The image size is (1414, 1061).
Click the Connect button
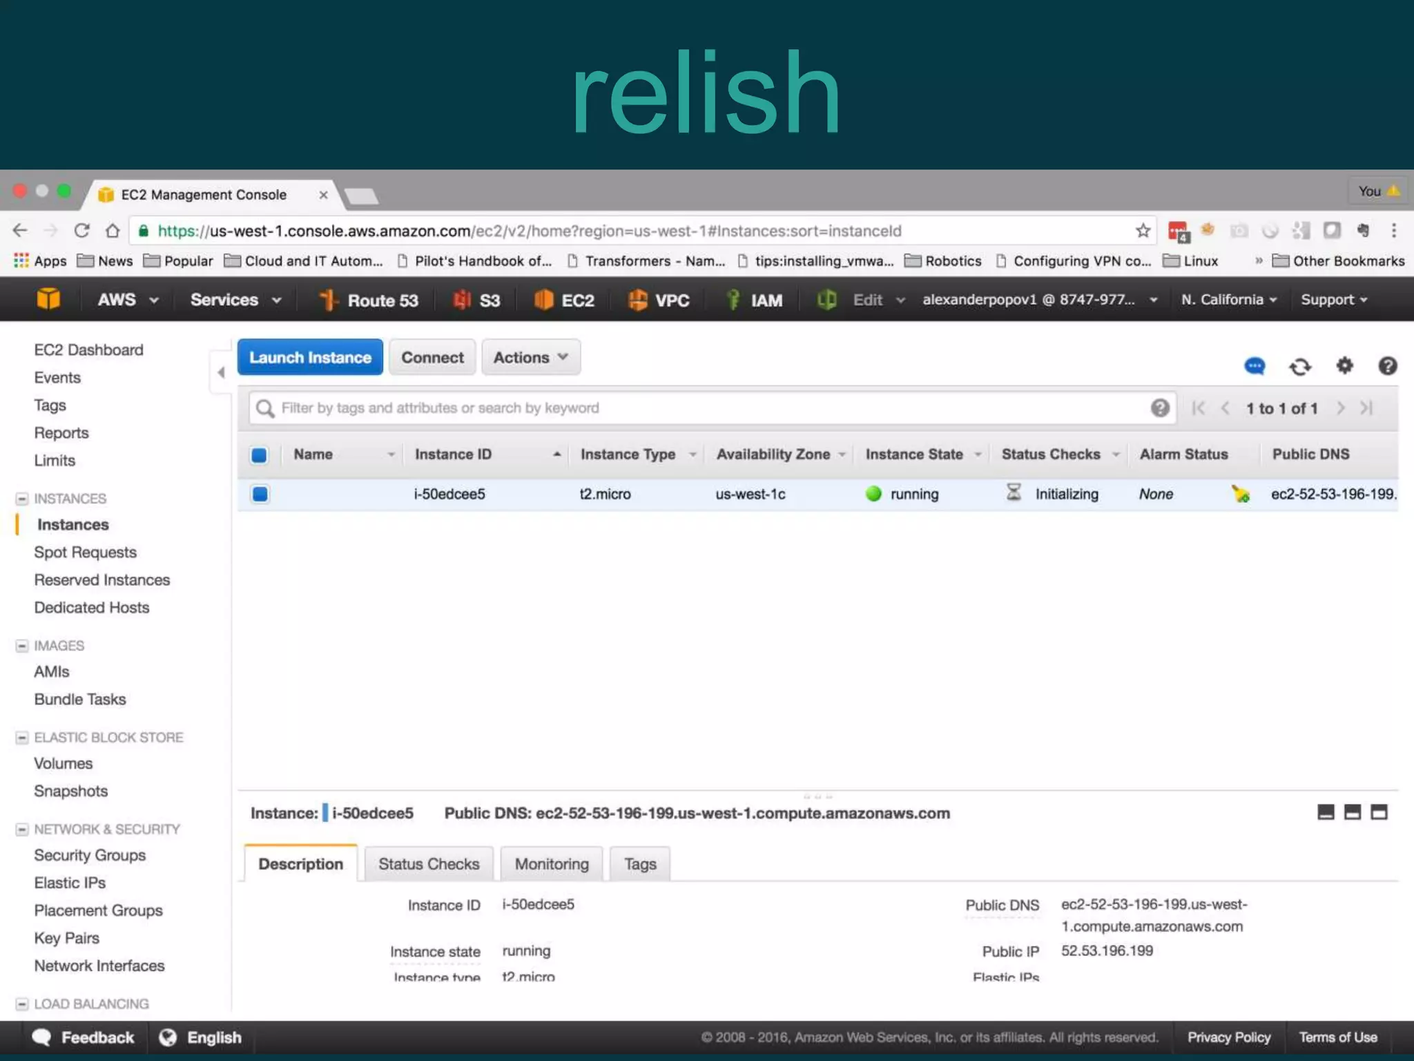[x=432, y=357]
